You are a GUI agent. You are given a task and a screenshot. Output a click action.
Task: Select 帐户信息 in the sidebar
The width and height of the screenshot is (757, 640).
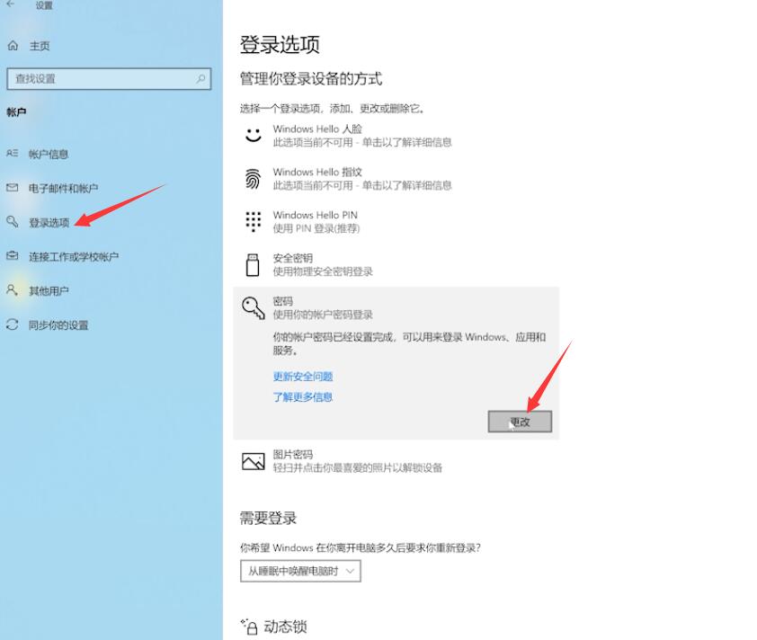point(49,154)
